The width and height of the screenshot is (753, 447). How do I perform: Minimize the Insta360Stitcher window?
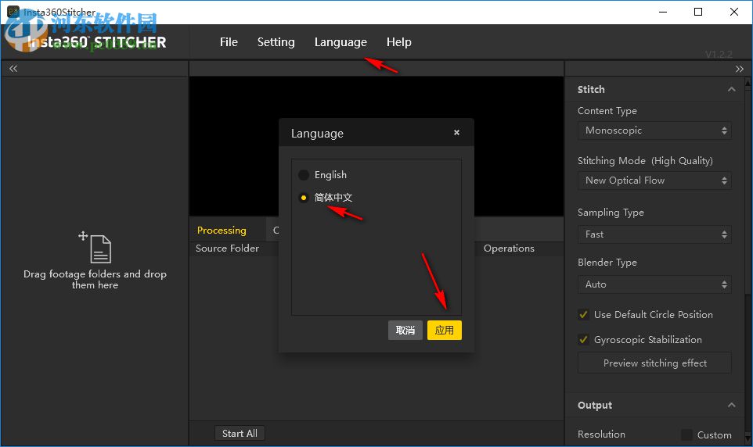coord(663,12)
